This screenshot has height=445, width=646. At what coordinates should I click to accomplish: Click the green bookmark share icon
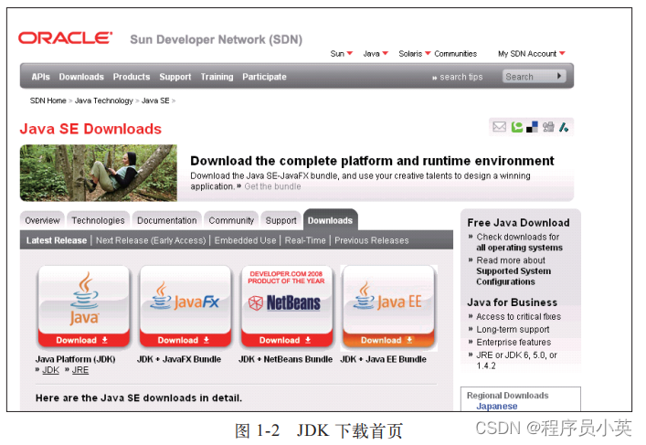click(x=516, y=127)
